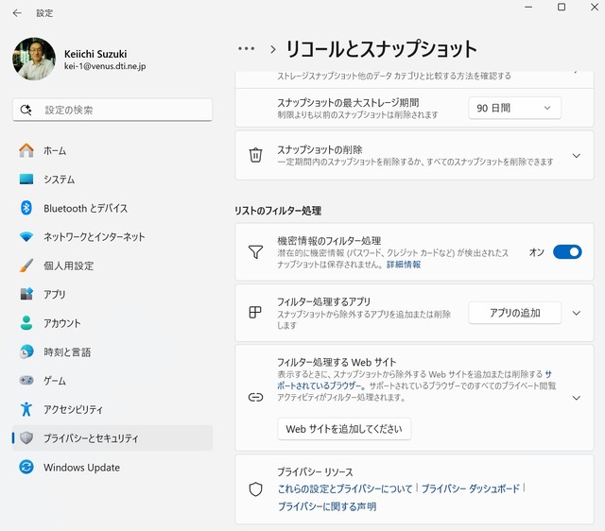Click the network Wi-Fi icon

tap(26, 237)
